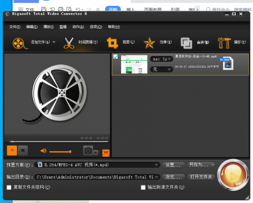This screenshot has width=253, height=203.
Task: Open the 剪辑 menu
Action: [x=63, y=27]
